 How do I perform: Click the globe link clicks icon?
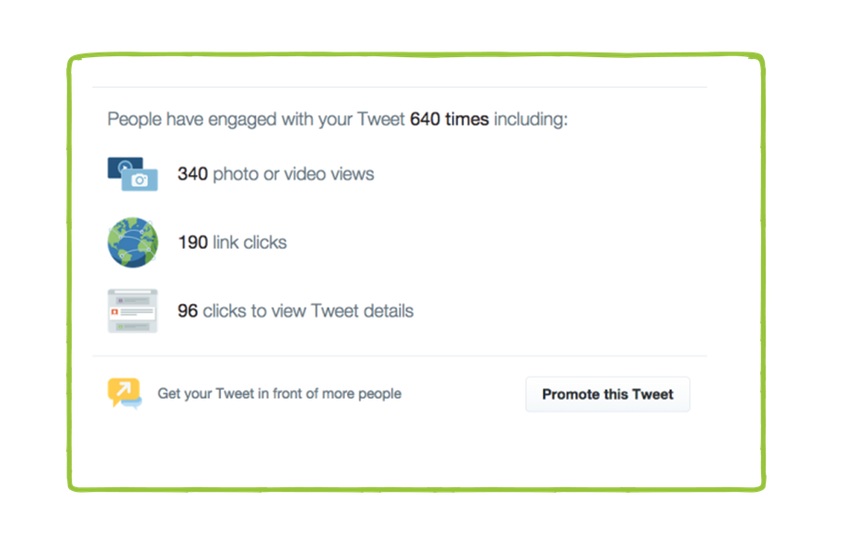[x=133, y=242]
